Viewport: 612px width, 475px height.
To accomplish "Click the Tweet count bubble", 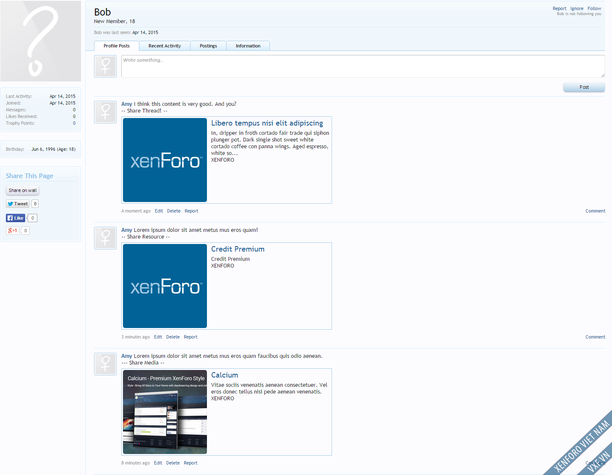I will [35, 204].
